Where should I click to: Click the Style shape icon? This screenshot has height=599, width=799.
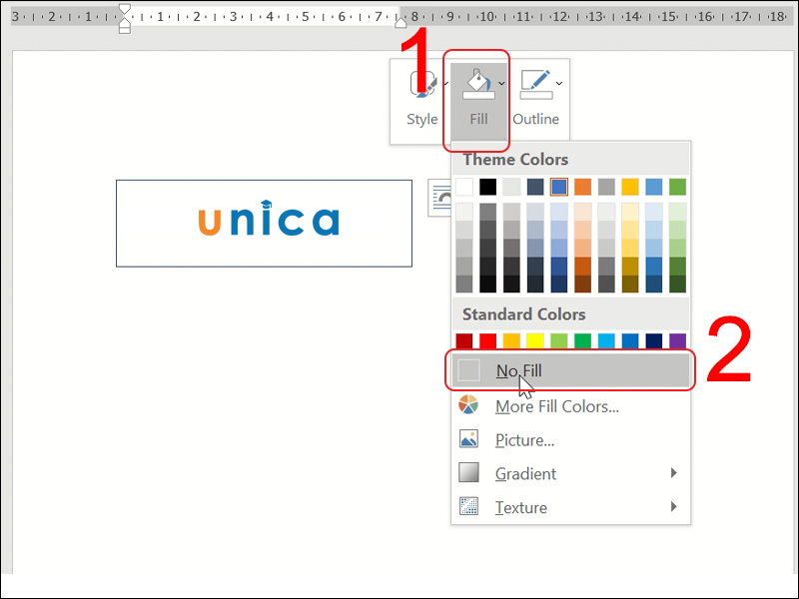point(423,84)
